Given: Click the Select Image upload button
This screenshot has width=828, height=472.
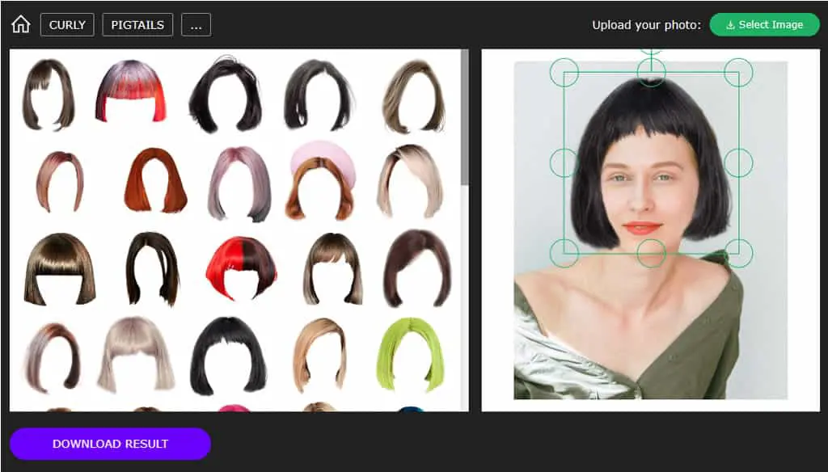Looking at the screenshot, I should [x=764, y=25].
